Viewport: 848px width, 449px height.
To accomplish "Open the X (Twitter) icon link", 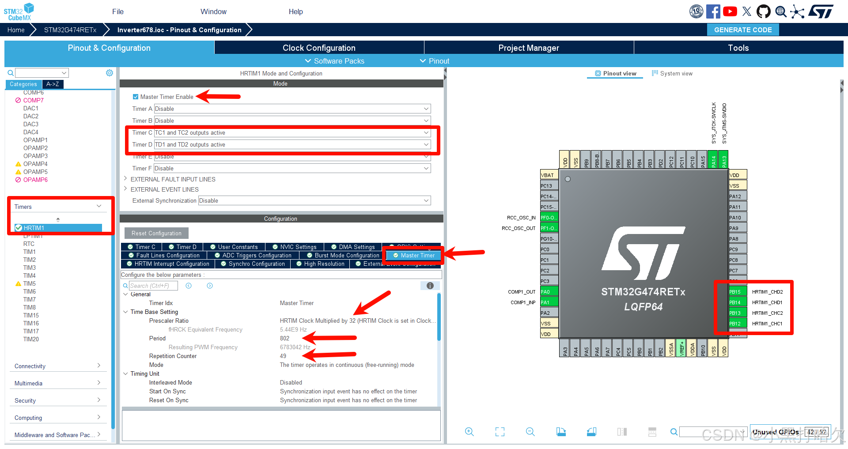I will tap(746, 11).
